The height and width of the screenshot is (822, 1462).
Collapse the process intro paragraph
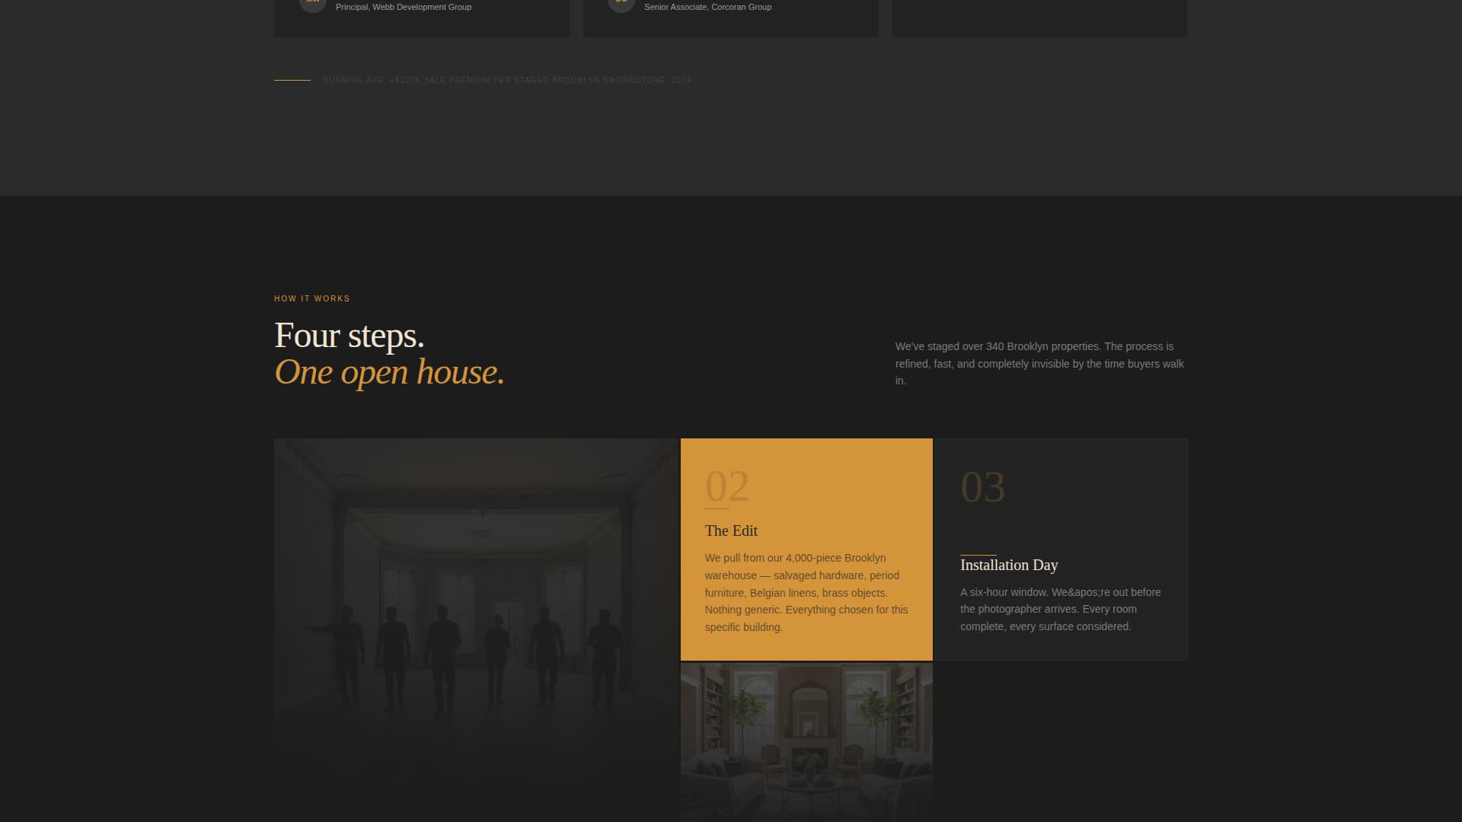1039,364
